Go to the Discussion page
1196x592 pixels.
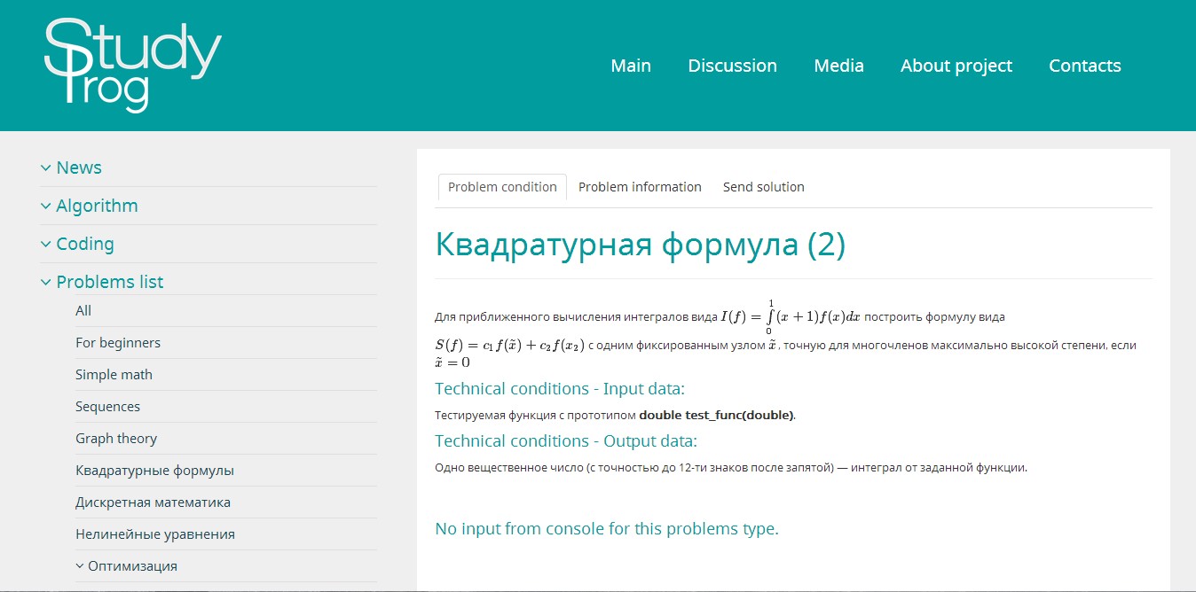click(x=732, y=66)
